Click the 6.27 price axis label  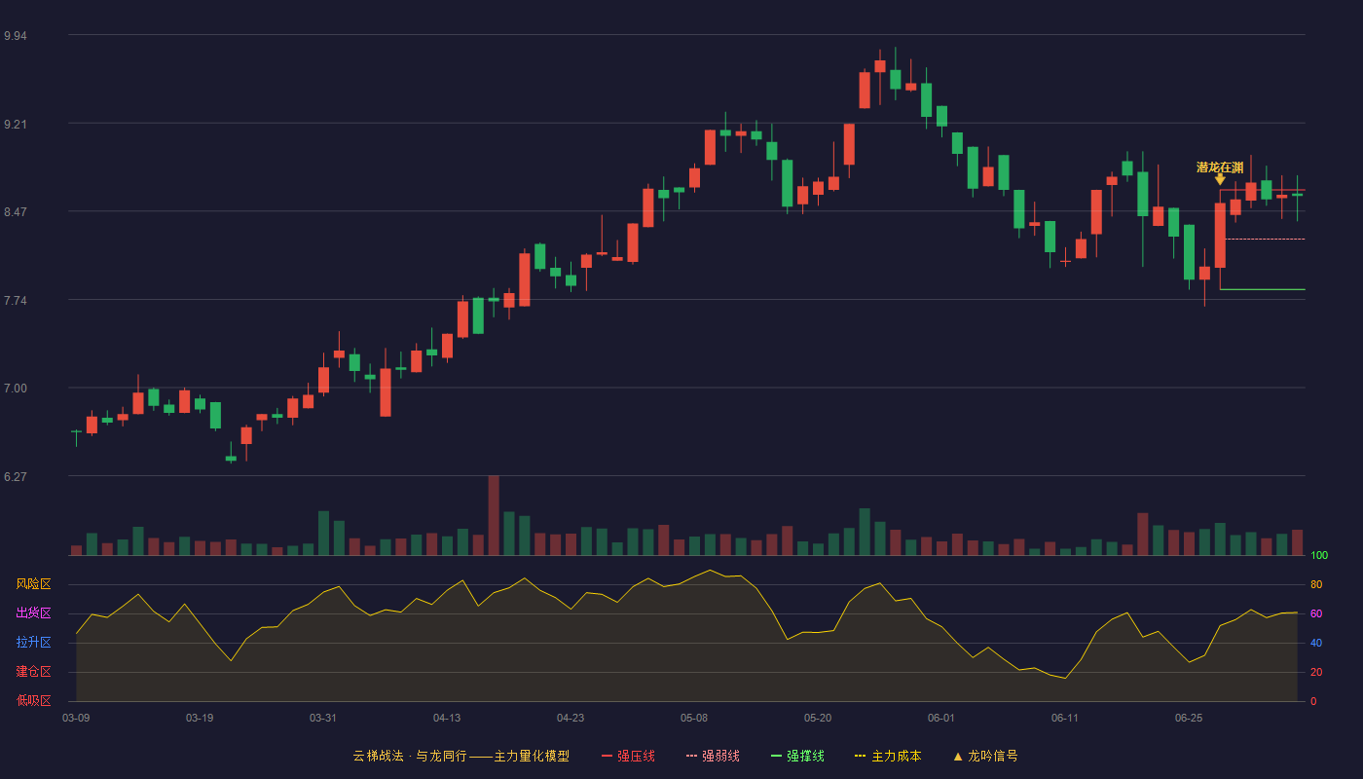(16, 477)
